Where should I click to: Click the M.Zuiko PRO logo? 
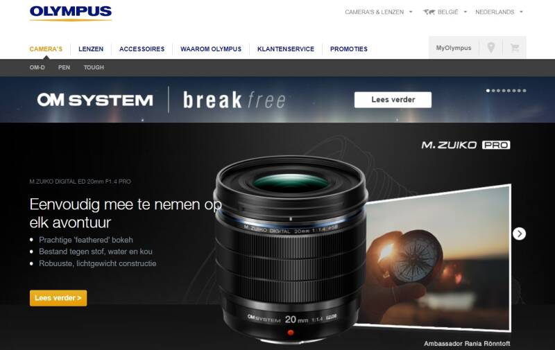[466, 145]
